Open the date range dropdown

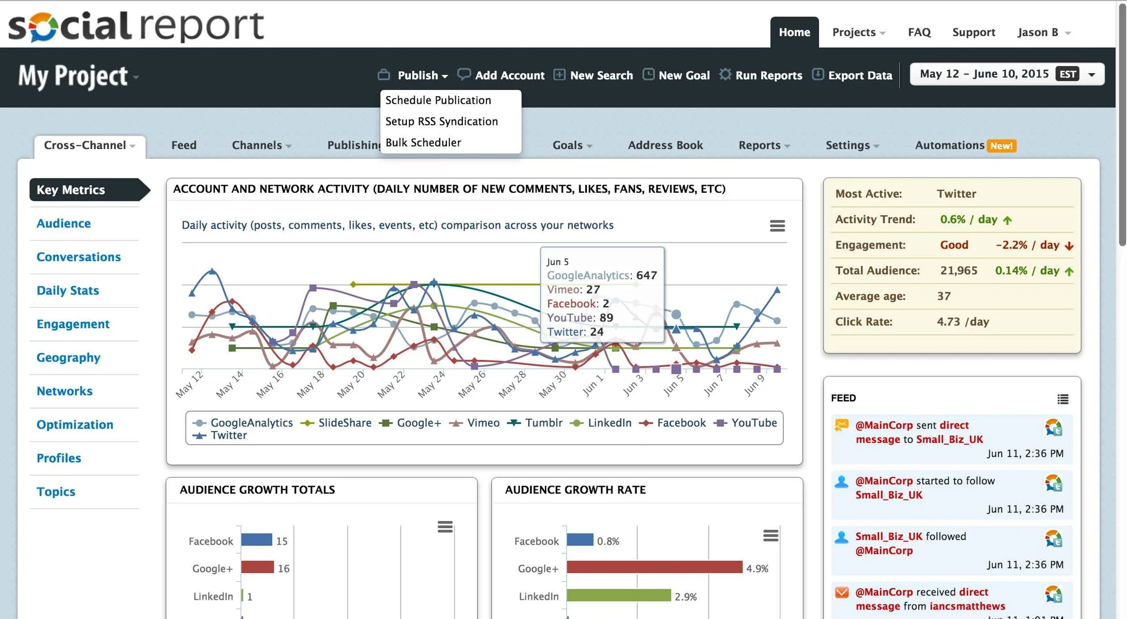coord(1006,74)
